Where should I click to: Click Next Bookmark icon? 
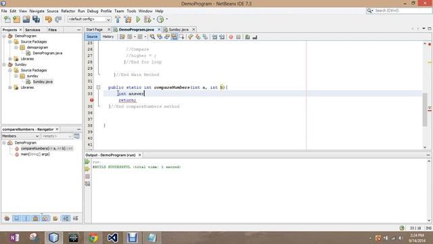[x=198, y=37]
